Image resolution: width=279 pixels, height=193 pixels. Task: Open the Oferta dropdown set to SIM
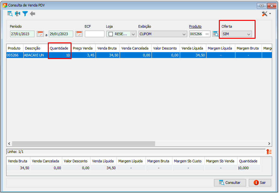[249, 34]
